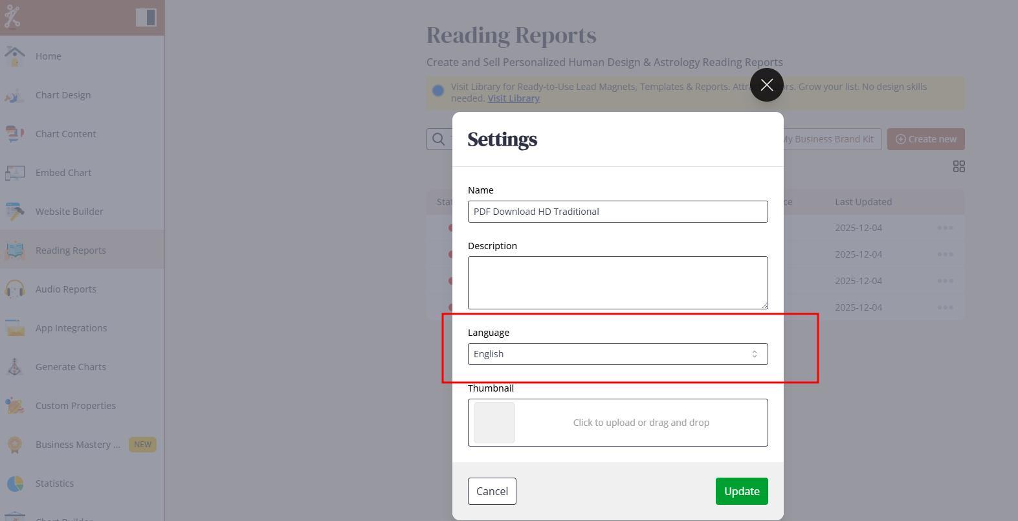
Task: Switch to grid view layout icon
Action: (958, 167)
